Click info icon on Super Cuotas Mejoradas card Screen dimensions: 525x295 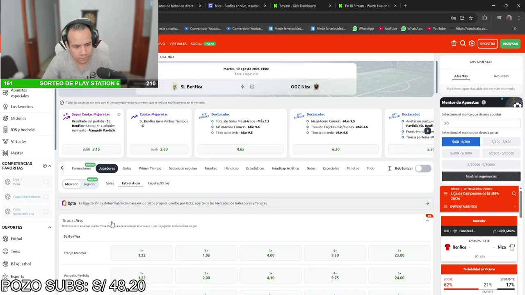click(x=119, y=114)
